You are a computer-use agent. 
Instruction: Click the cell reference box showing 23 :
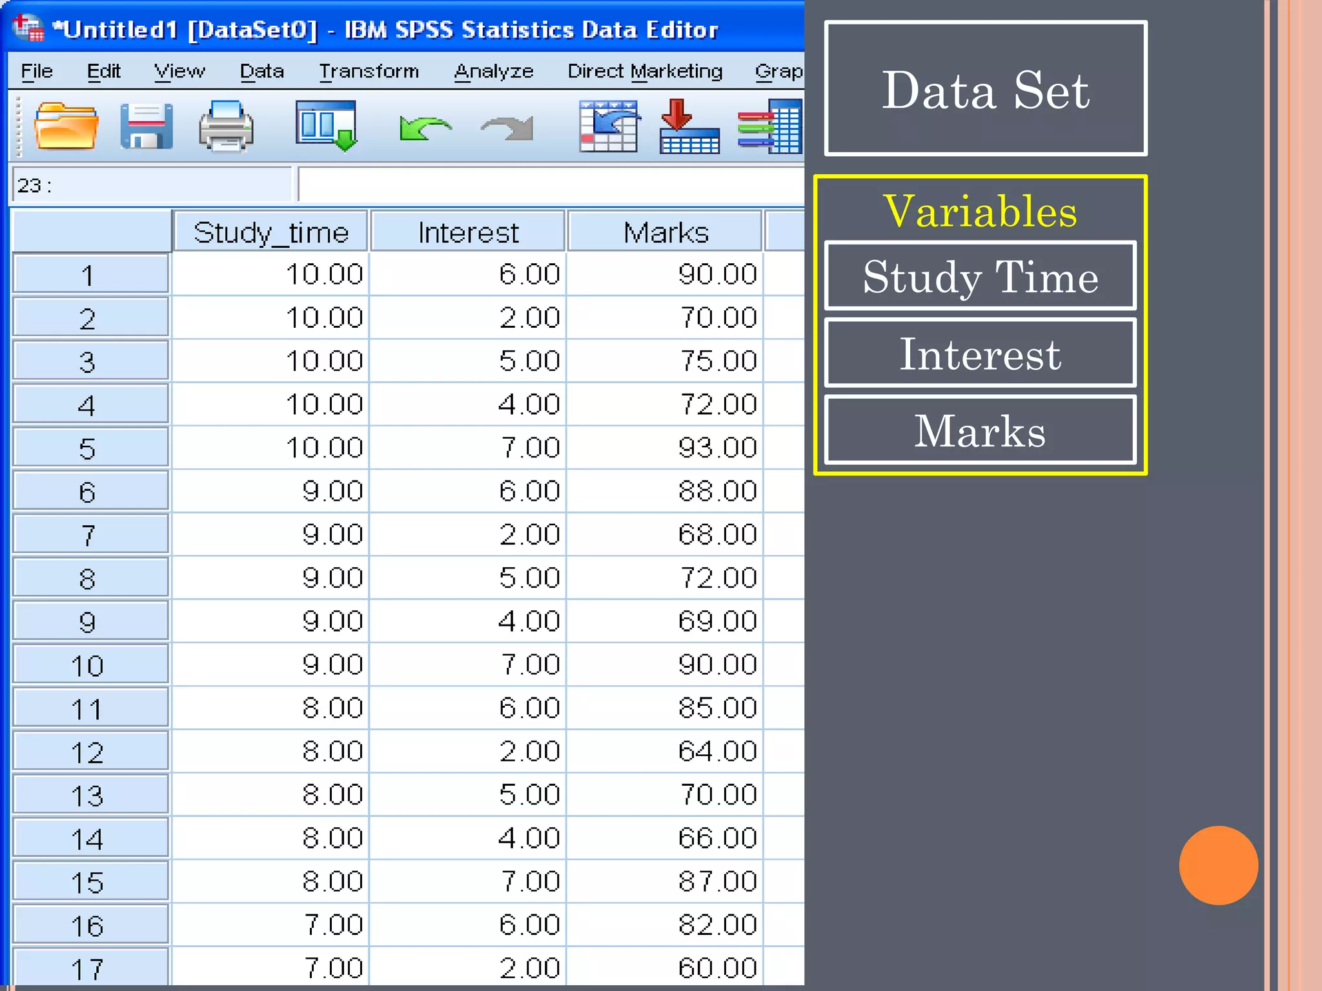click(152, 185)
